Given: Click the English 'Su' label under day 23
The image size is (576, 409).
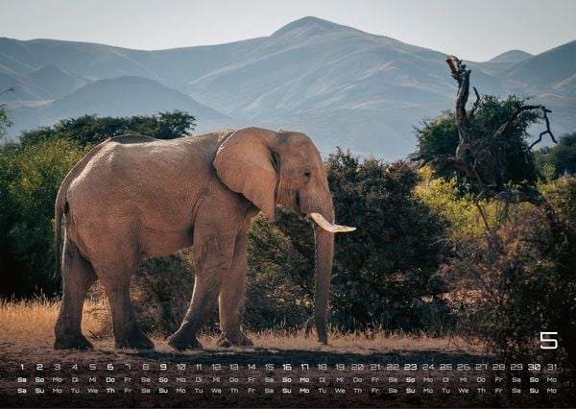Looking at the screenshot, I should point(410,391).
